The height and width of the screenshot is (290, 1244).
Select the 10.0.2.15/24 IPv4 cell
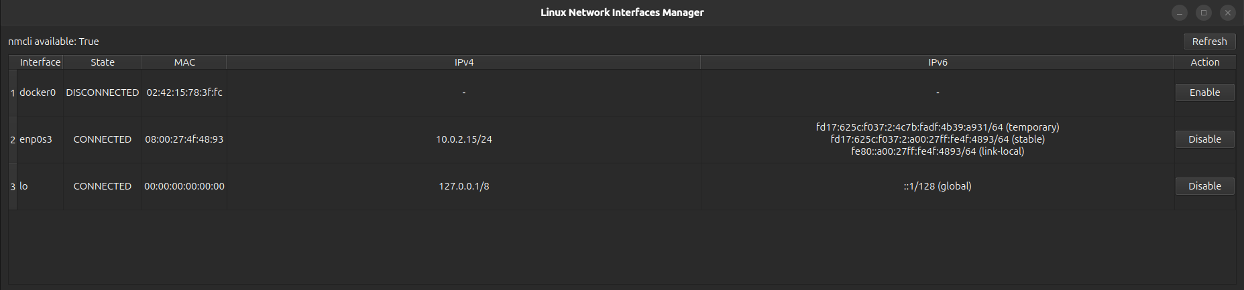[x=464, y=139]
